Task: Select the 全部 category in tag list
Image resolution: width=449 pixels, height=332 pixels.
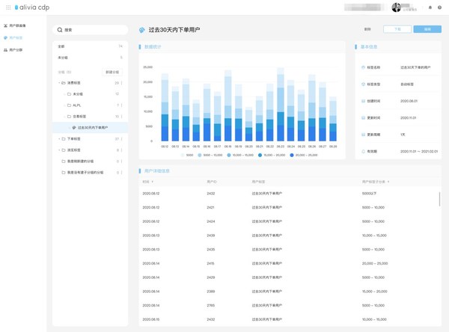Action: coord(62,46)
